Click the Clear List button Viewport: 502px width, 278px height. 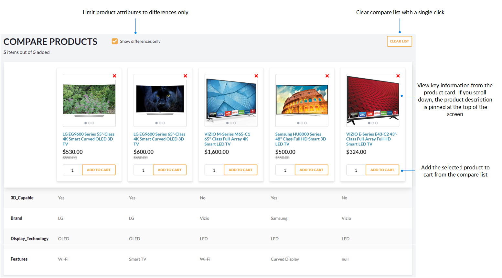tap(400, 41)
